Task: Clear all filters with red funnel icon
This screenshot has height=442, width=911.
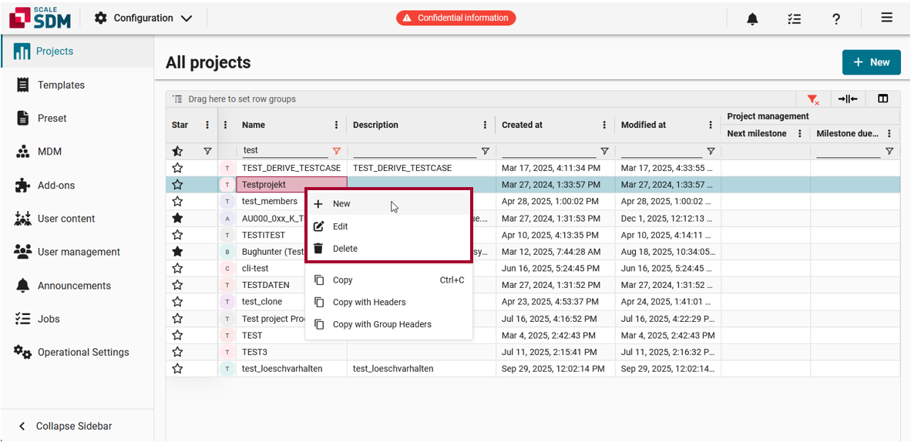Action: [x=812, y=99]
